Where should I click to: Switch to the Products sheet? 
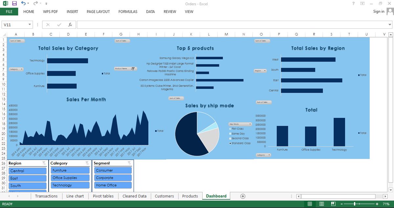pyautogui.click(x=190, y=196)
